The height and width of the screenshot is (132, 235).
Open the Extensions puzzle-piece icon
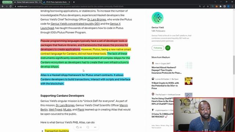coord(220,7)
